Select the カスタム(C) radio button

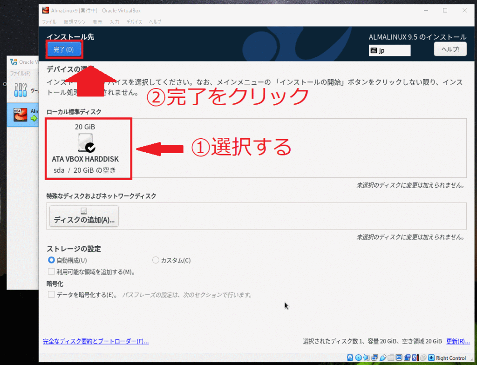(156, 260)
